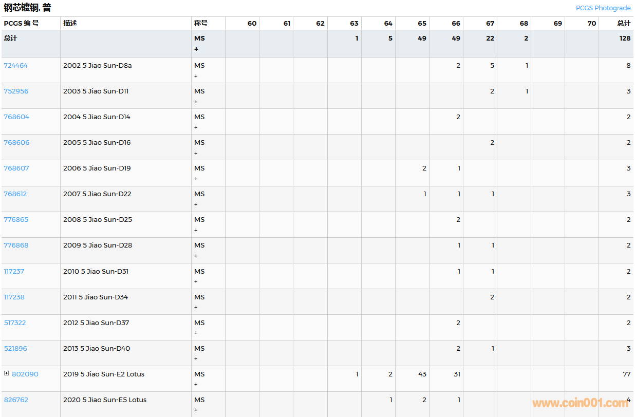Select PCGS entry 768606
Image resolution: width=635 pixels, height=417 pixels.
(x=16, y=142)
